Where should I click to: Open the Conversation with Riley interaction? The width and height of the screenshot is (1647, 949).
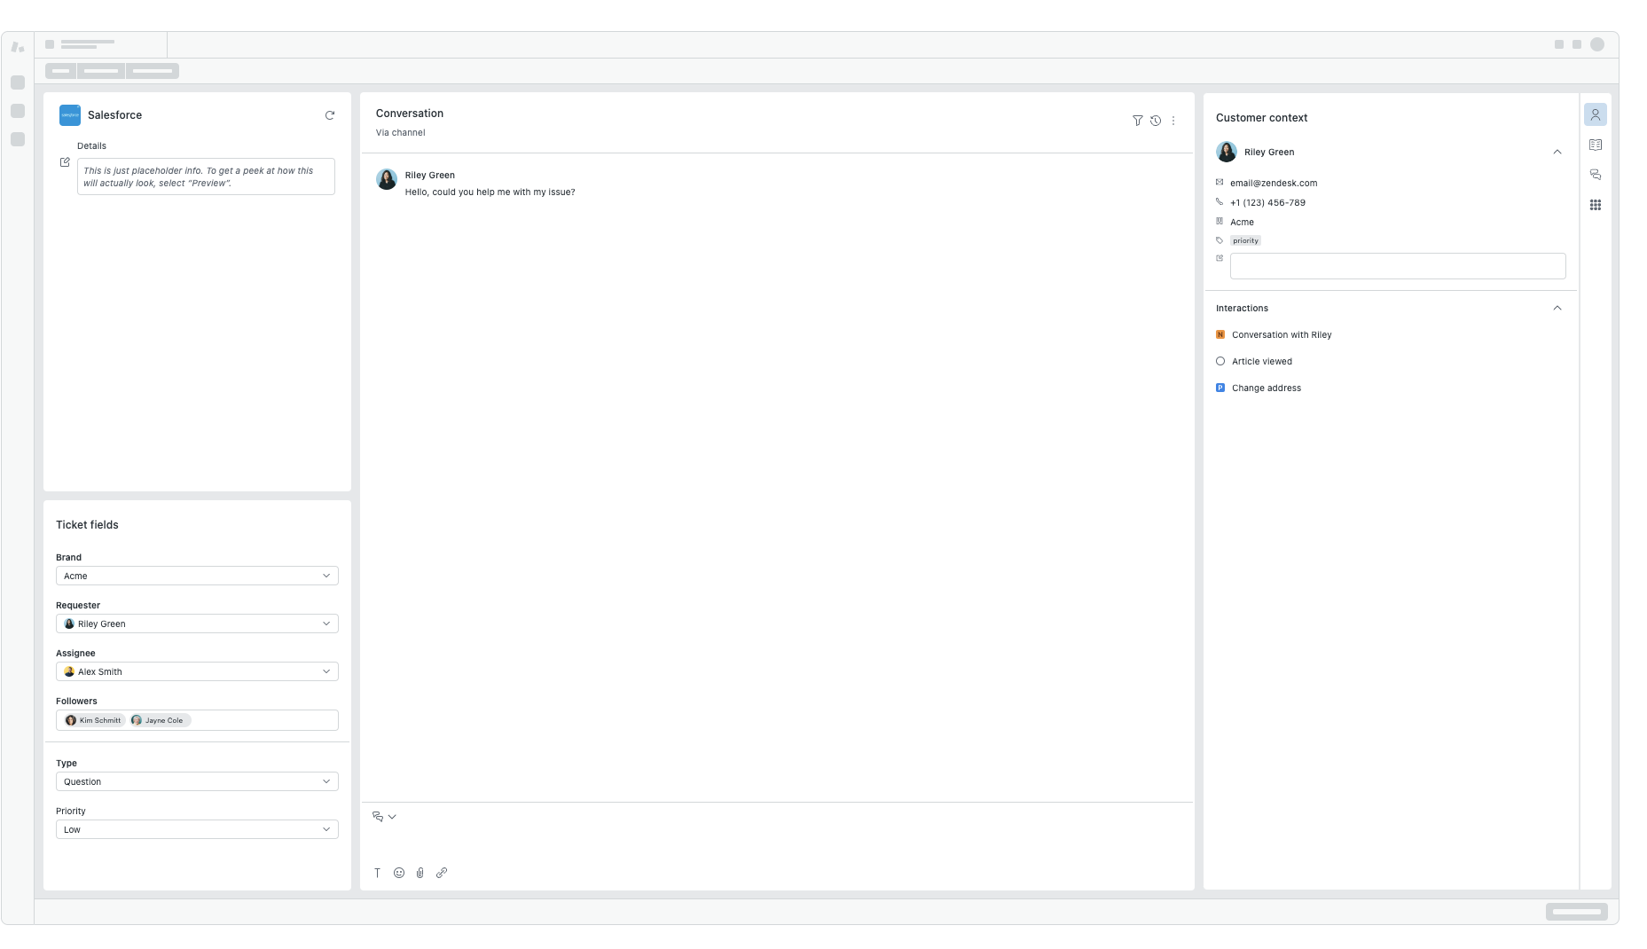click(x=1281, y=334)
